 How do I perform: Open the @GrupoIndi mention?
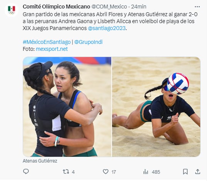tap(88, 42)
